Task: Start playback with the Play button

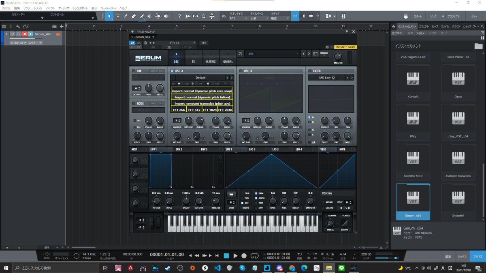Action: pyautogui.click(x=235, y=256)
